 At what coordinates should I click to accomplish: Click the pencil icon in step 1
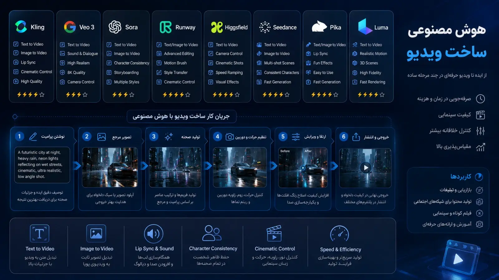pyautogui.click(x=33, y=137)
